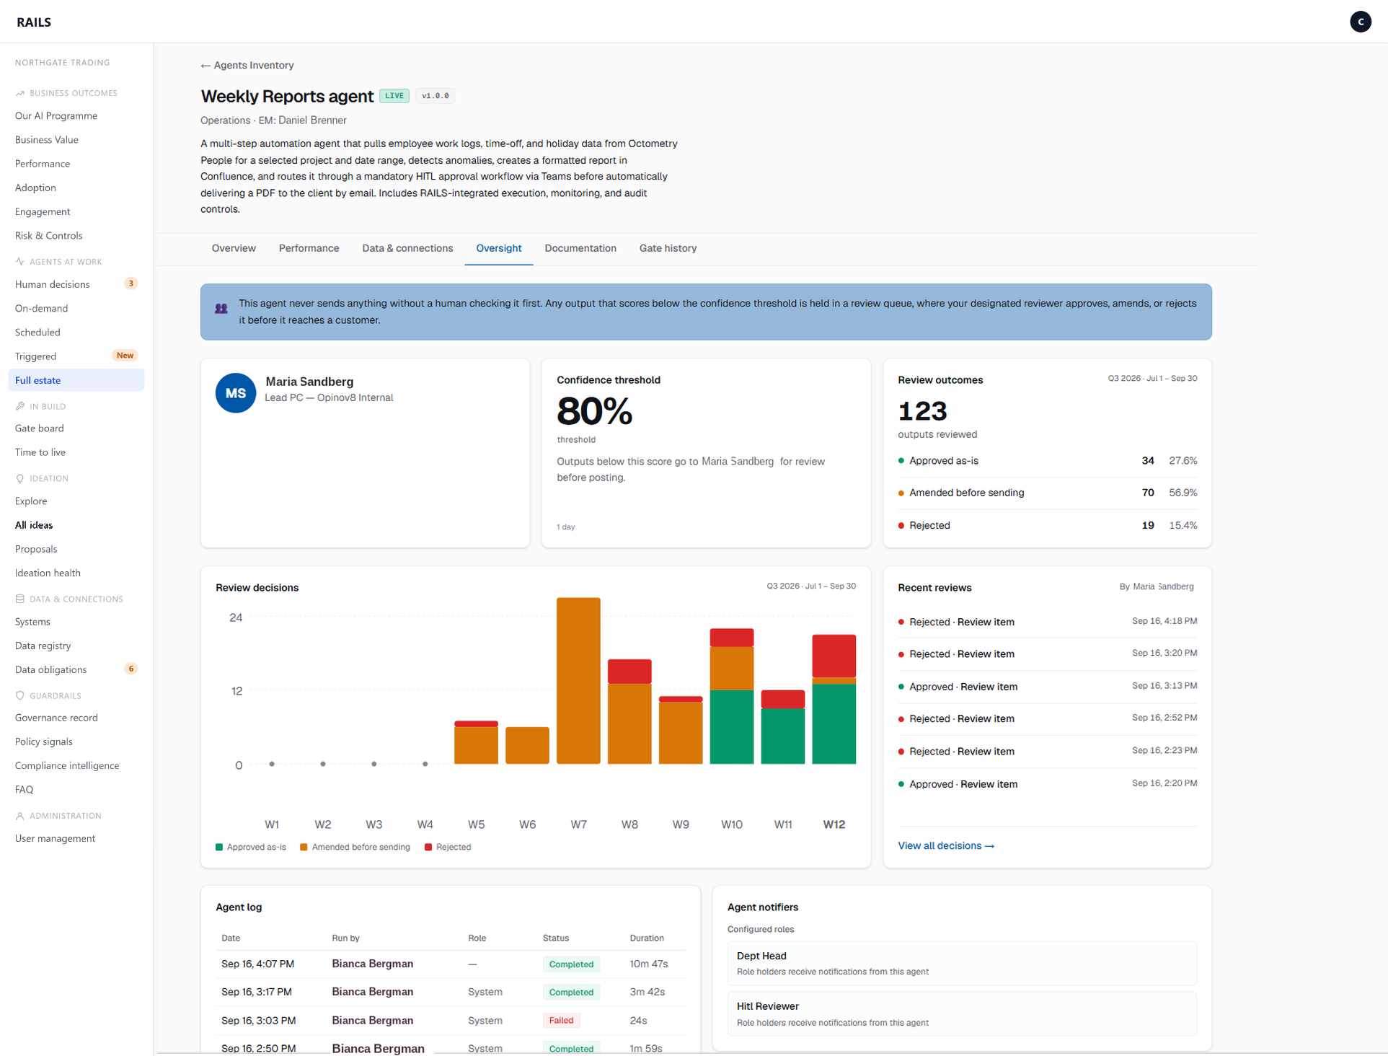Click the Agents at Work pulse icon
Image resolution: width=1388 pixels, height=1056 pixels.
(20, 262)
